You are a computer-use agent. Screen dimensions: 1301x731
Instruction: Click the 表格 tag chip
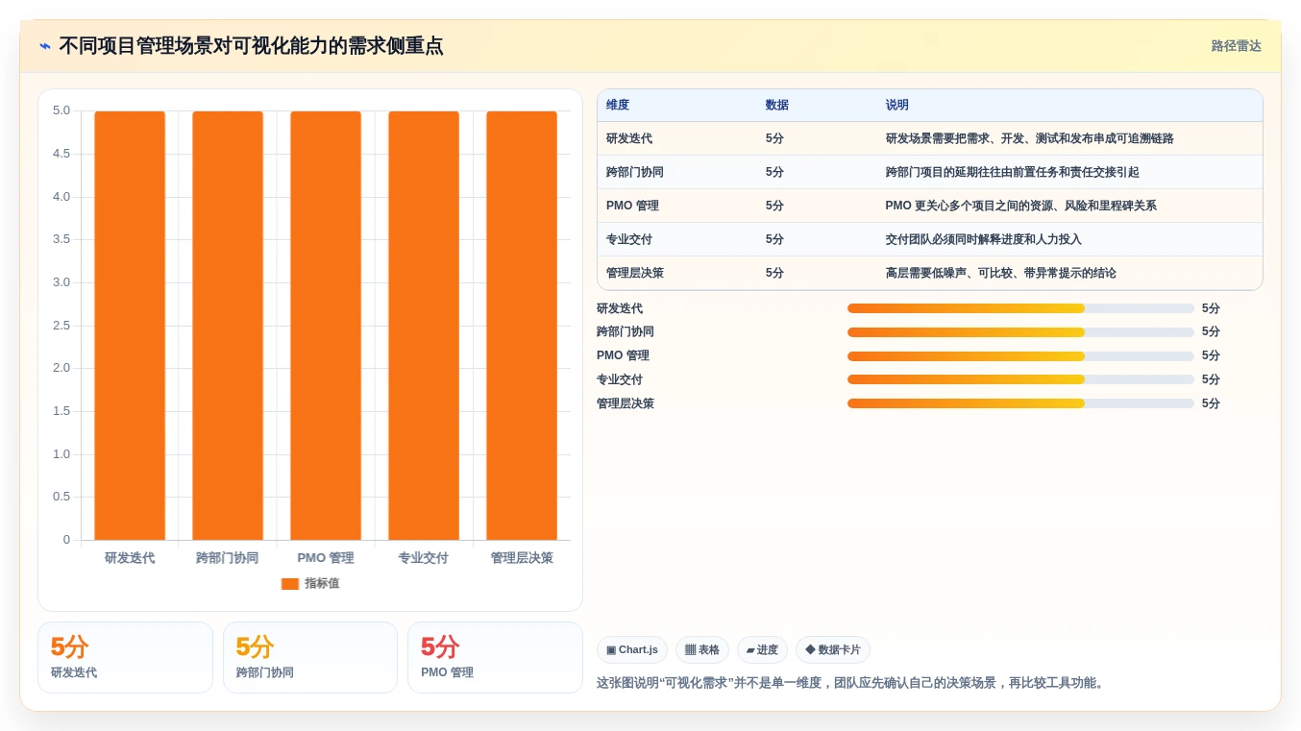pyautogui.click(x=702, y=650)
